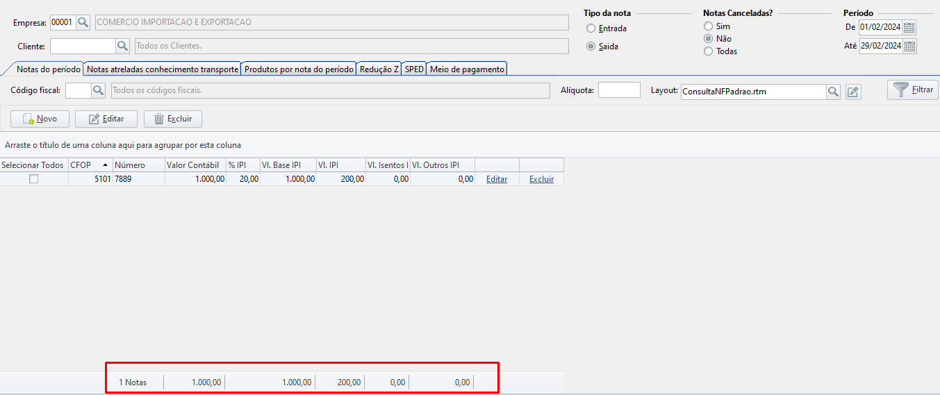The width and height of the screenshot is (940, 395).
Task: Select Entrada note type
Action: (591, 28)
